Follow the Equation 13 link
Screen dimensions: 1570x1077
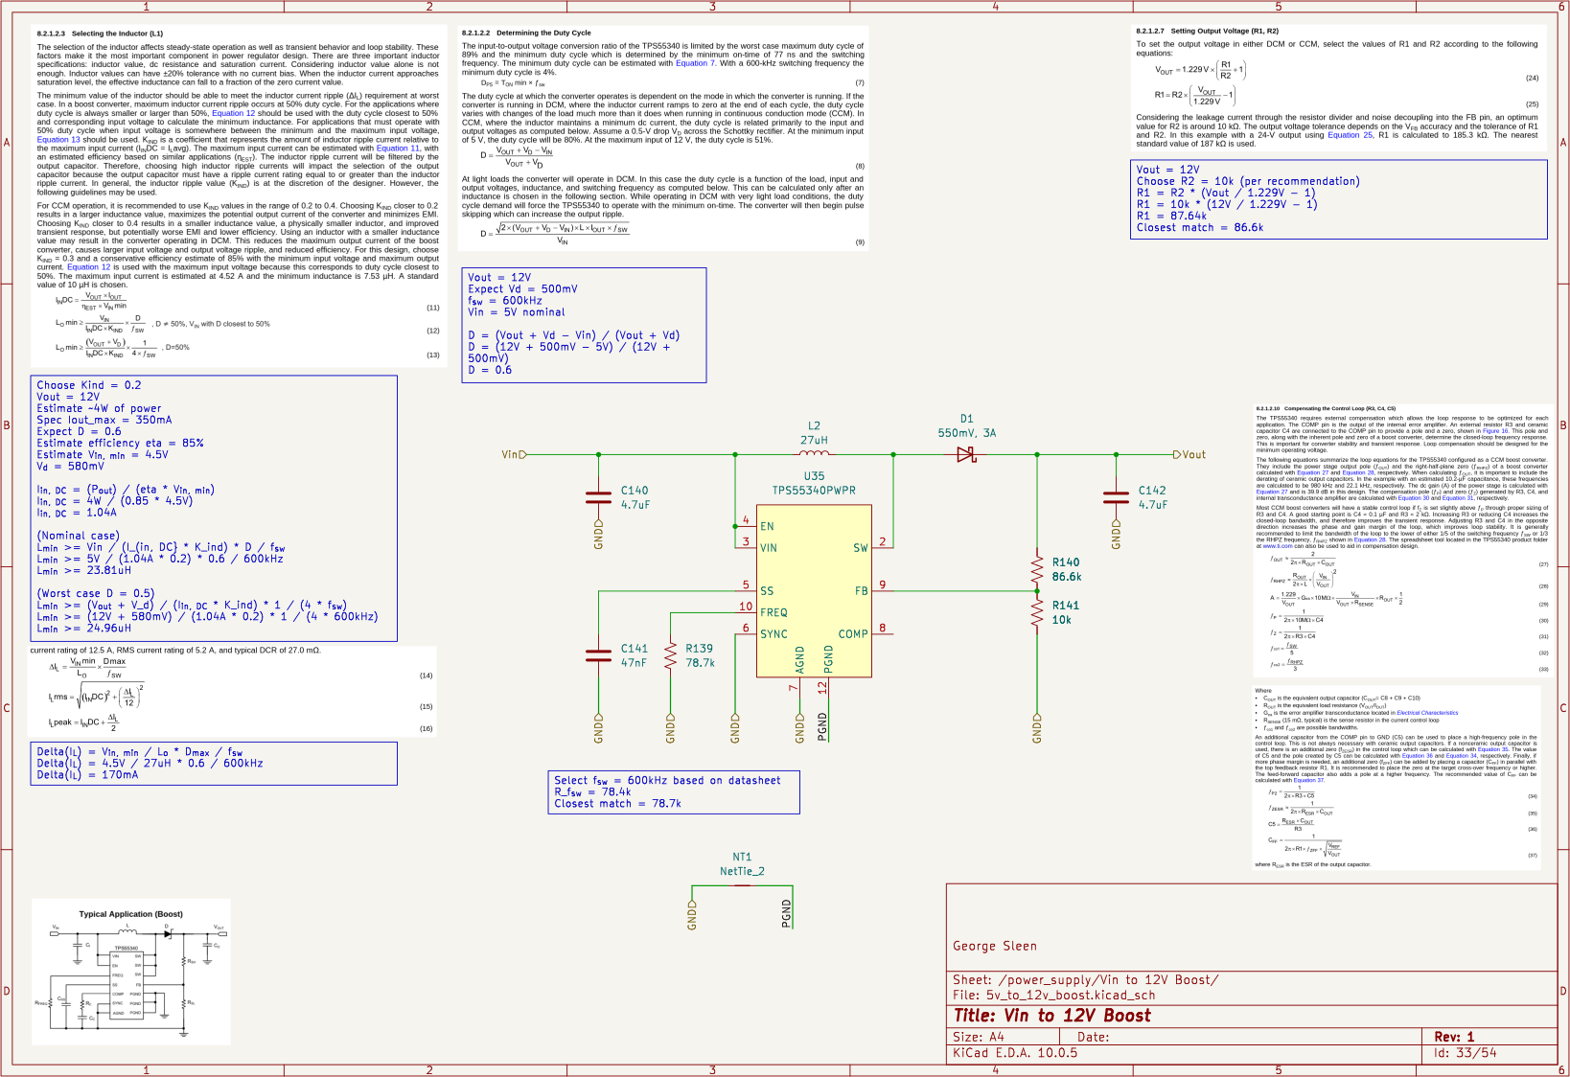58,140
